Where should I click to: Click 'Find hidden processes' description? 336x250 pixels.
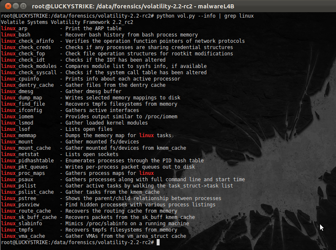[140, 205]
